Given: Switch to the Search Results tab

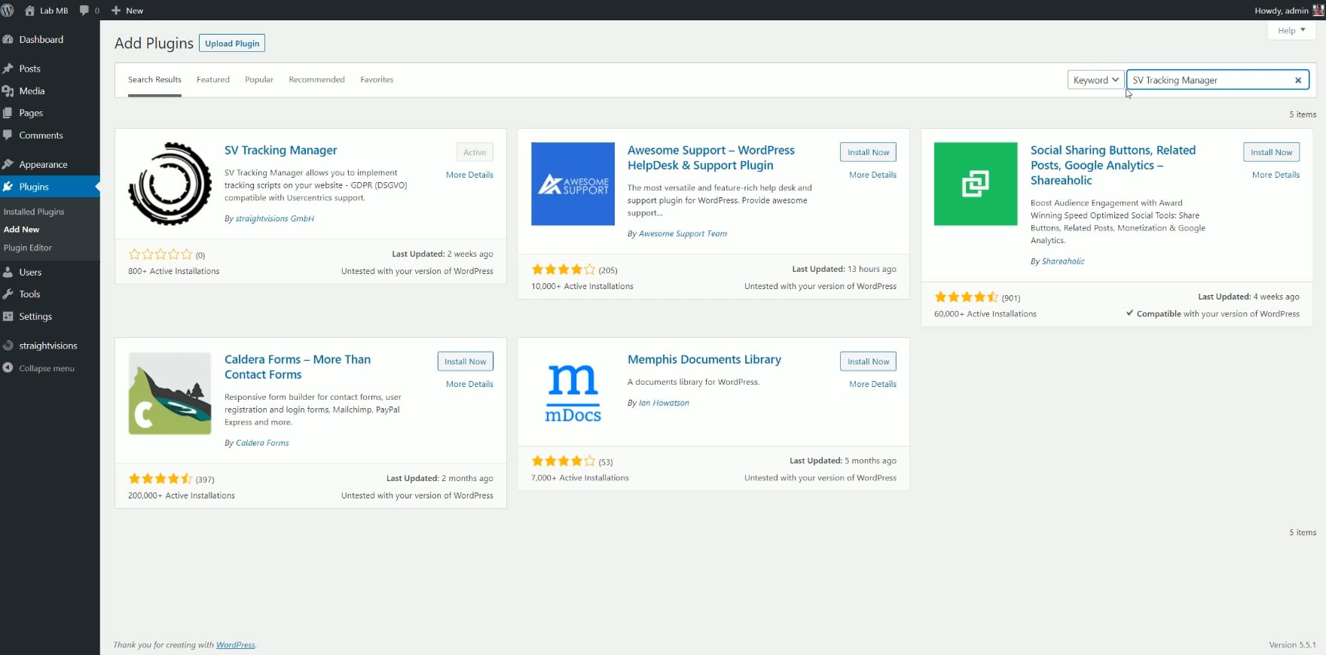Looking at the screenshot, I should [154, 80].
